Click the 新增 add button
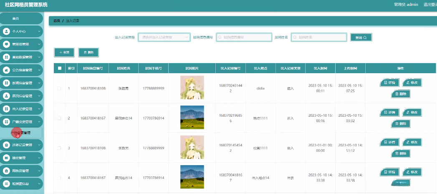437x194 pixels. coord(64,53)
